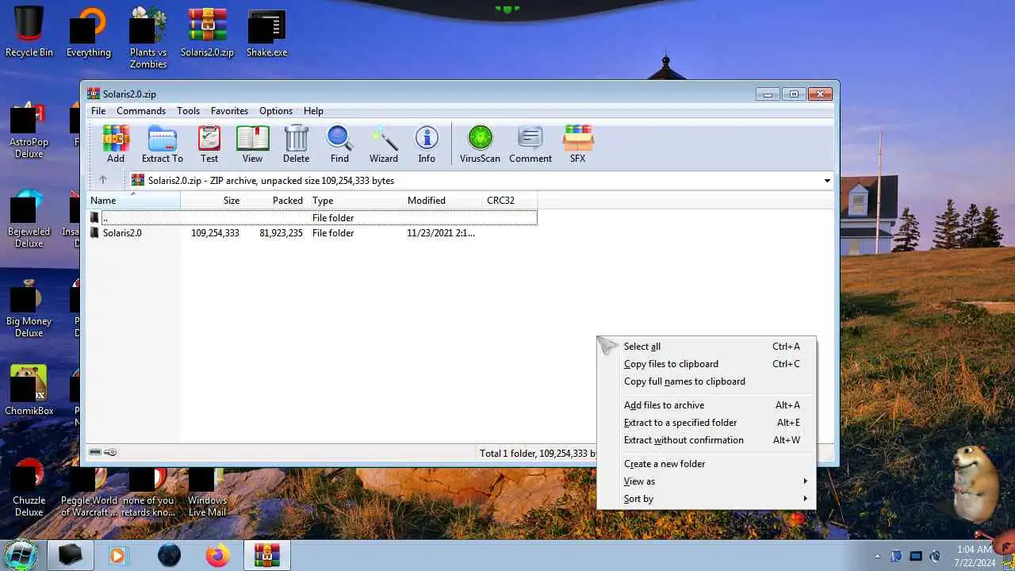1015x571 pixels.
Task: Sort by Packed column header
Action: (x=277, y=201)
